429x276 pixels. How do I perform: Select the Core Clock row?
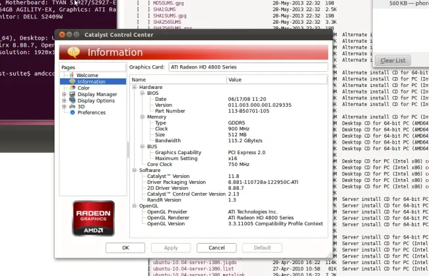click(x=229, y=164)
